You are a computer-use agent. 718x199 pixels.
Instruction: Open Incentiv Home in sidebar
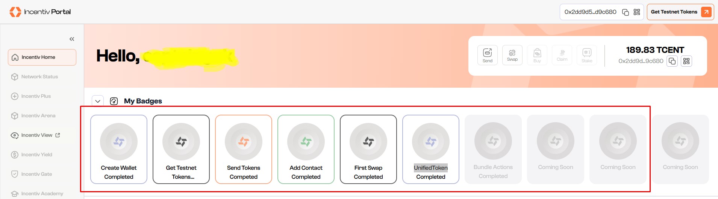[42, 57]
